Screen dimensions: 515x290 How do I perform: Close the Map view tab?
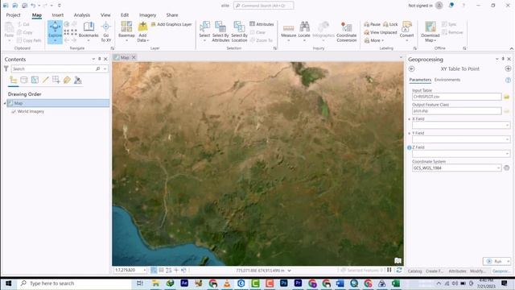(x=134, y=57)
